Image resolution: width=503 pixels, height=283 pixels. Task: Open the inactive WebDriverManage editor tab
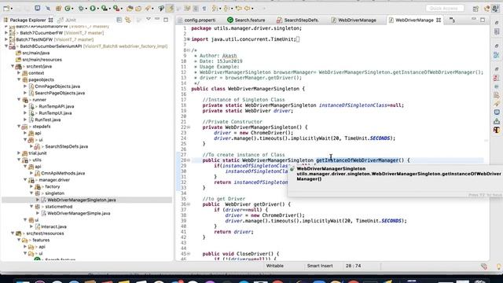click(x=354, y=20)
